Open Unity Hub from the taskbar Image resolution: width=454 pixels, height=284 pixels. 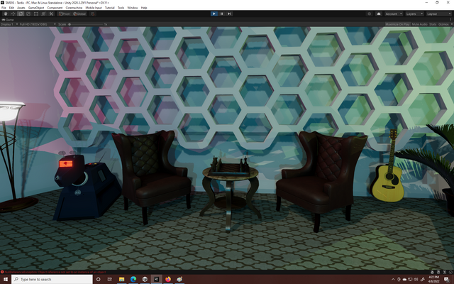145,279
